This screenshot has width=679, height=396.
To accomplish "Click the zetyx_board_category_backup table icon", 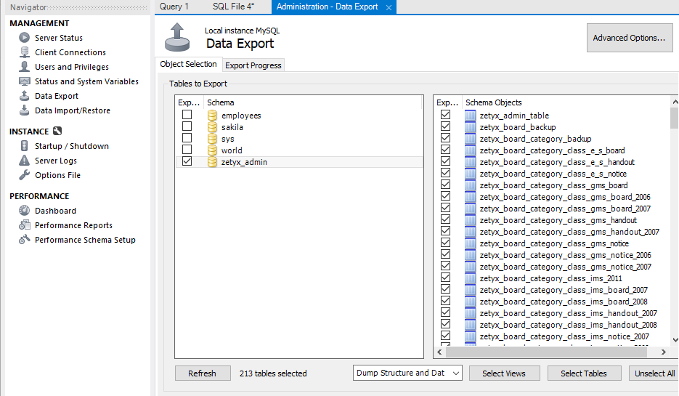I will click(471, 139).
